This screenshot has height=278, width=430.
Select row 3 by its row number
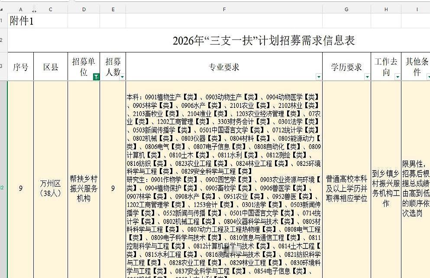pyautogui.click(x=3, y=65)
